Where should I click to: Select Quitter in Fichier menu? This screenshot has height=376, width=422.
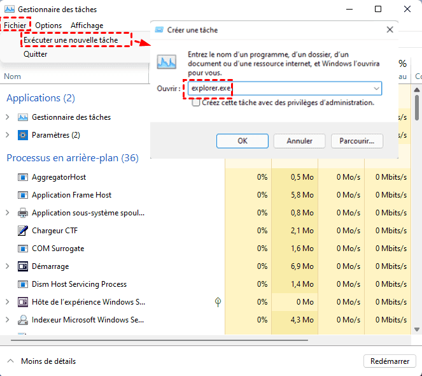35,54
